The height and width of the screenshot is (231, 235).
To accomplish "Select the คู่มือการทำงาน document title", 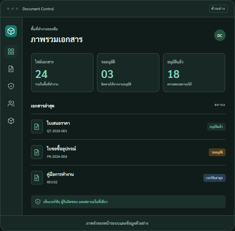I will 60,174.
